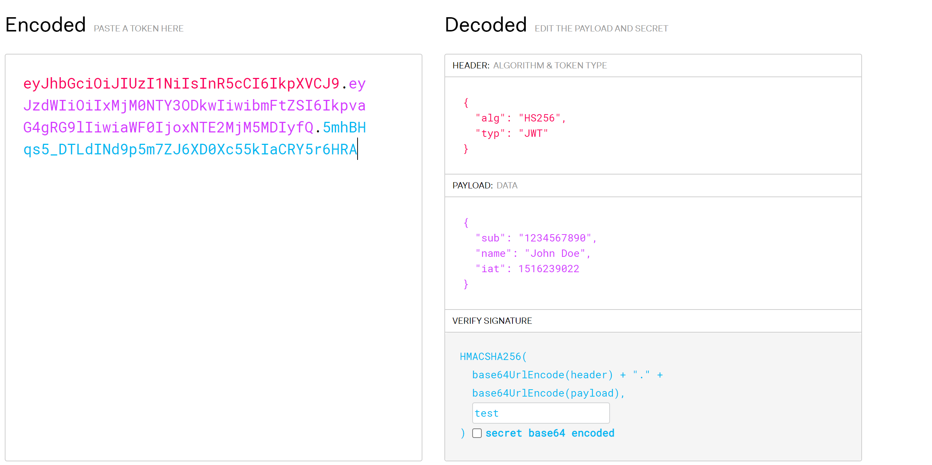932x465 pixels.
Task: Click the HEADER: ALGORITHM & TOKEN TYPE bar
Action: click(x=529, y=65)
